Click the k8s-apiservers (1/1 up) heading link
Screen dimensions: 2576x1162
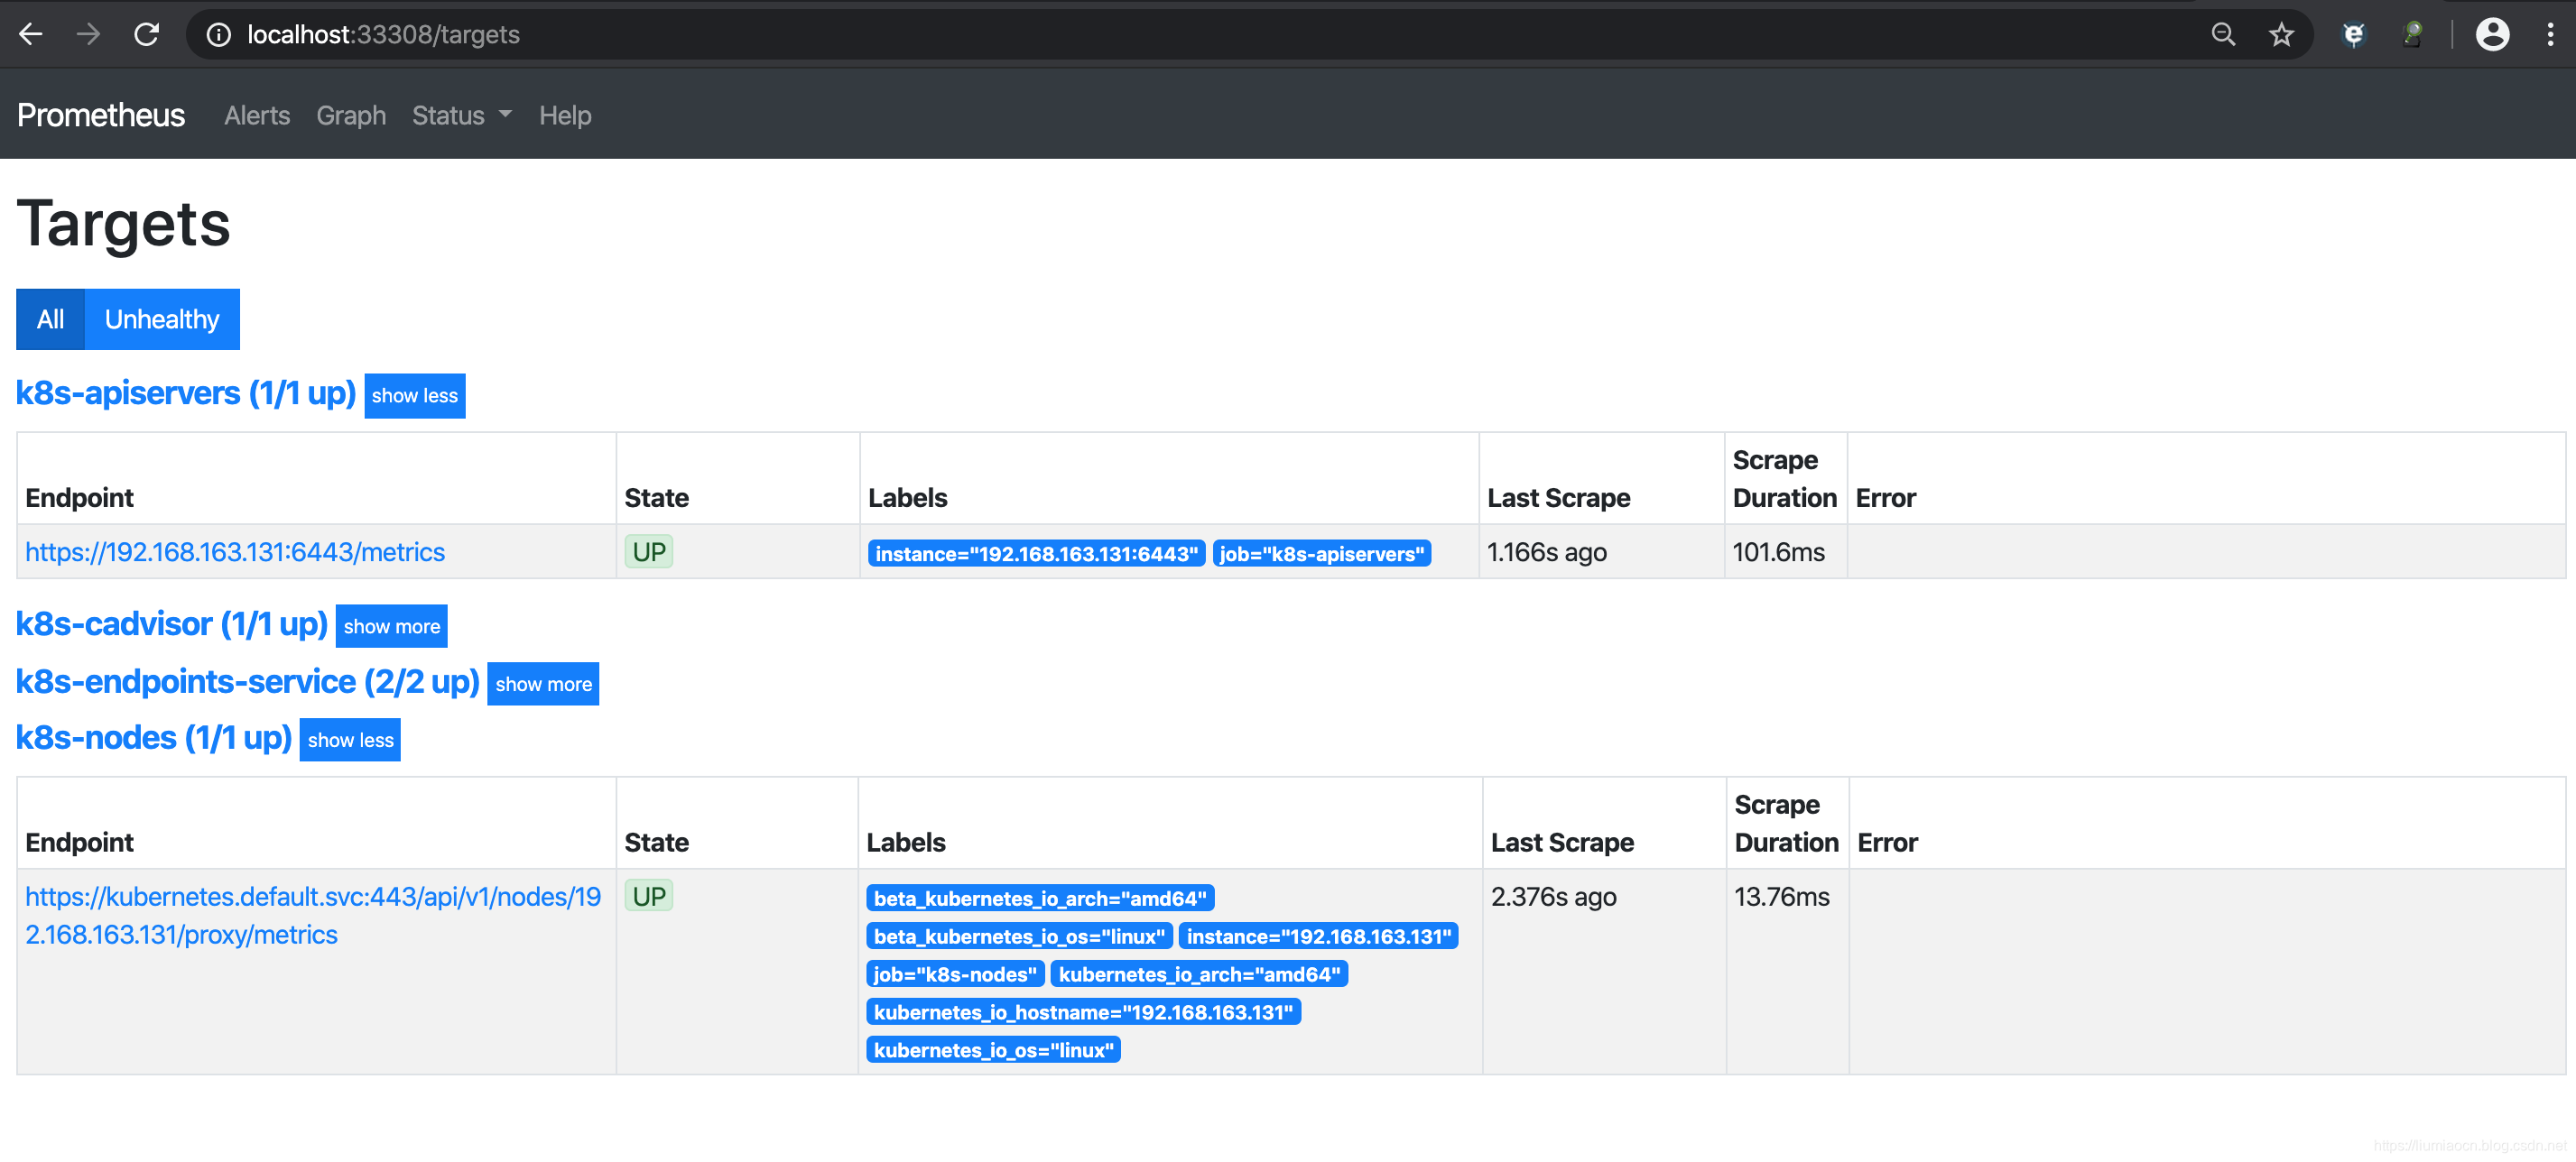pos(186,392)
